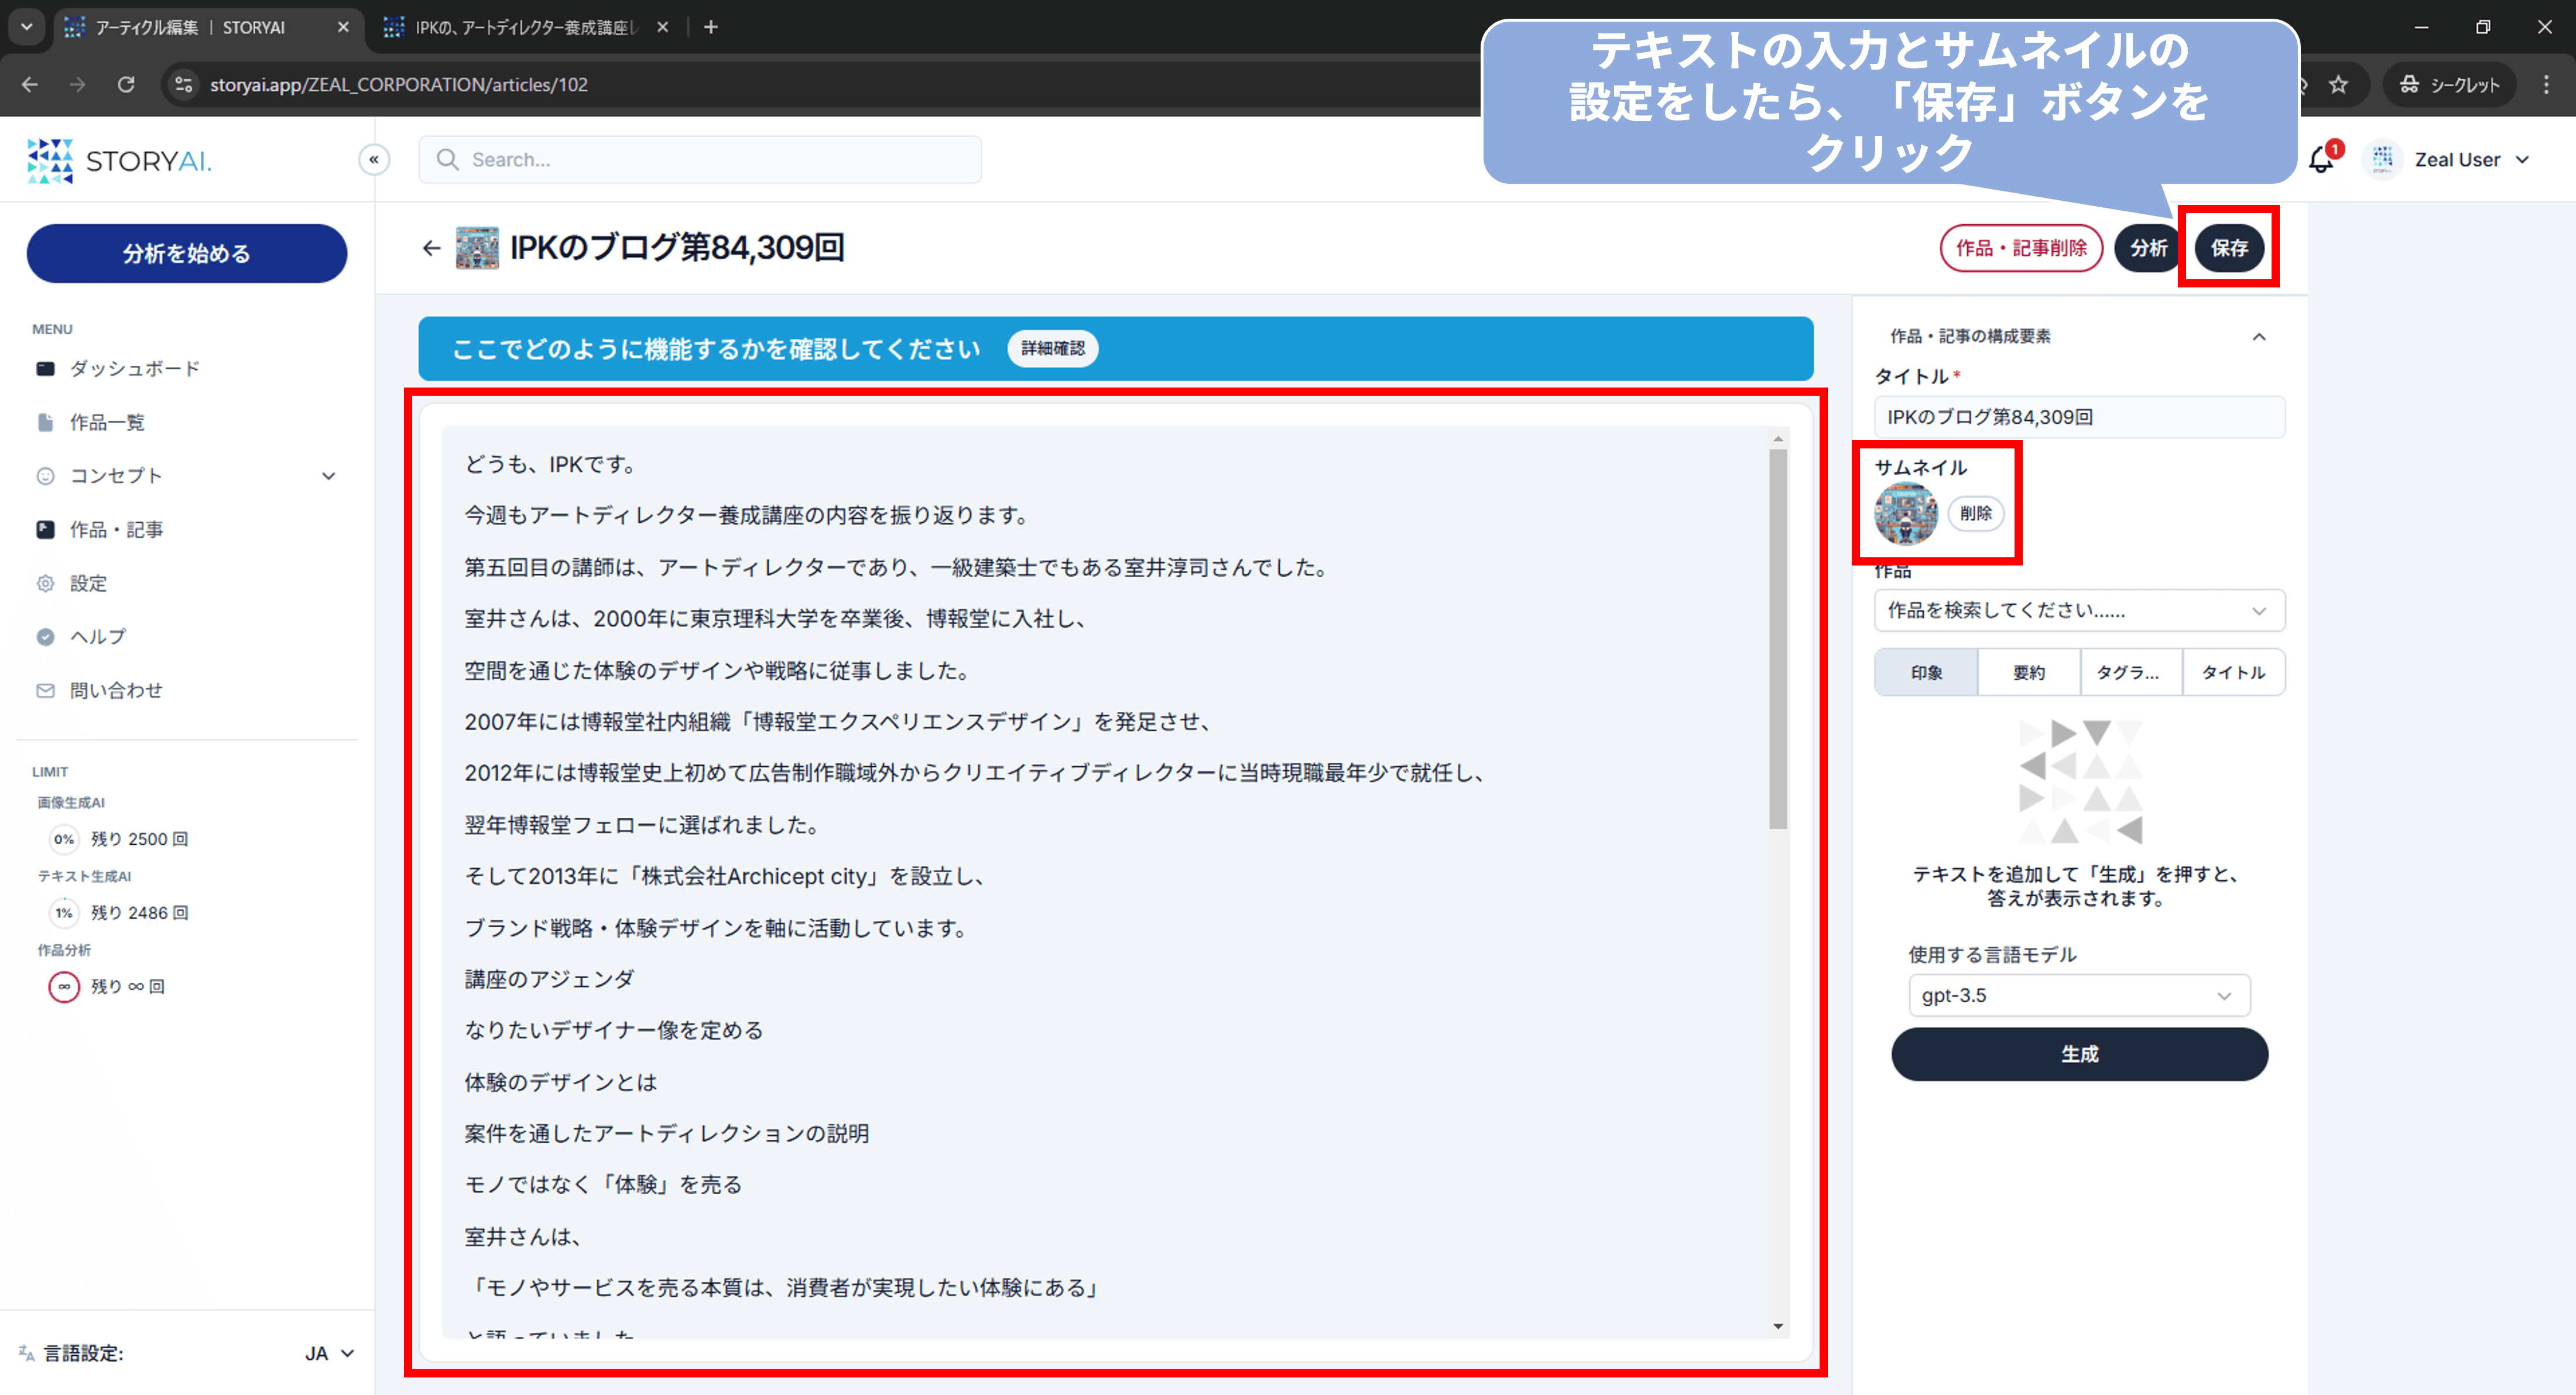Bookmark this page with the star icon
The image size is (2576, 1395).
tap(2338, 85)
